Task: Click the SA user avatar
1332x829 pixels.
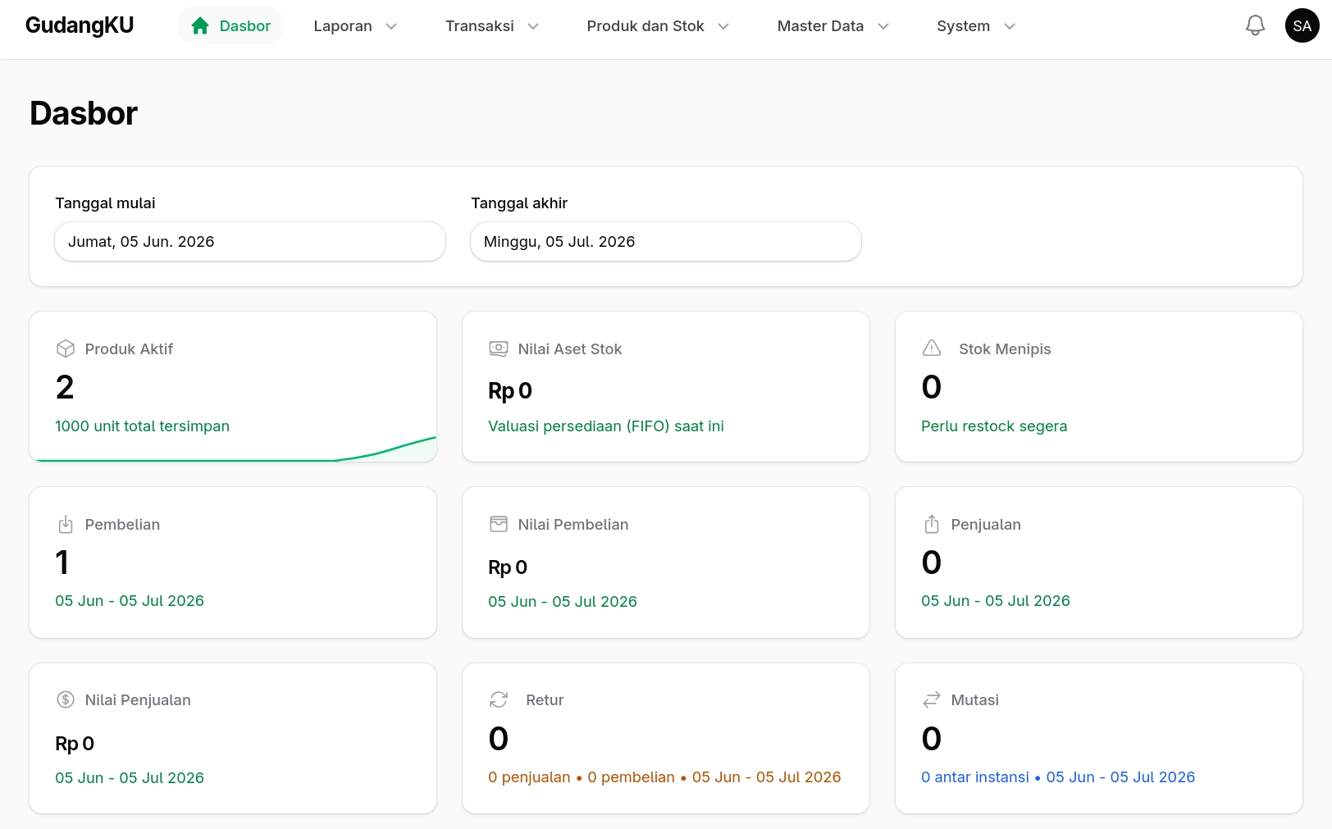Action: (1302, 25)
